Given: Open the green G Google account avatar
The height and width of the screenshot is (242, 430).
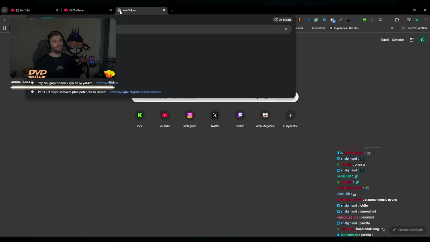Looking at the screenshot, I should 422,40.
